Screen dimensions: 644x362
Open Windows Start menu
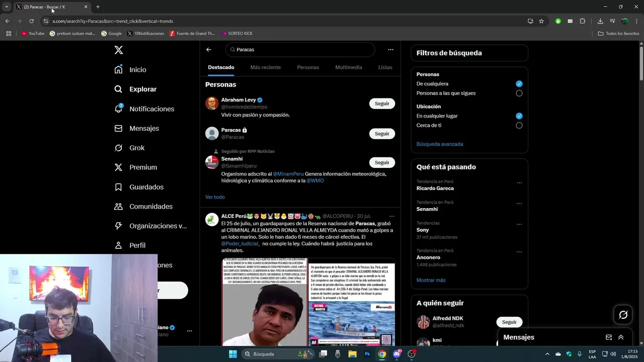tap(233, 354)
